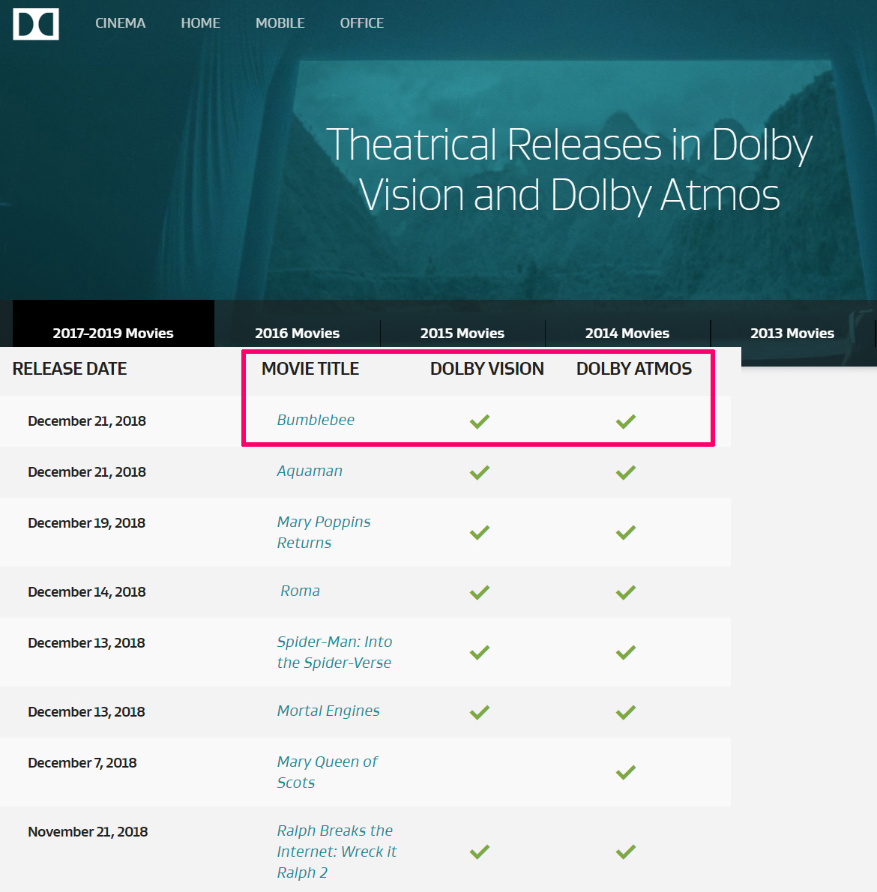Viewport: 877px width, 892px height.
Task: Click Spider-Verse's Dolby Vision checkmark
Action: pyautogui.click(x=480, y=652)
